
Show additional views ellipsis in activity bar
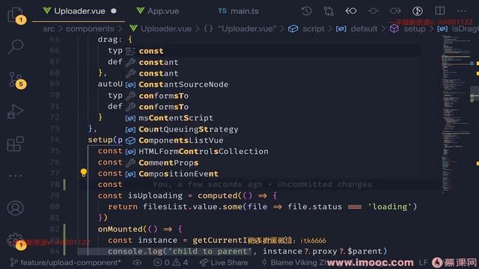15,176
